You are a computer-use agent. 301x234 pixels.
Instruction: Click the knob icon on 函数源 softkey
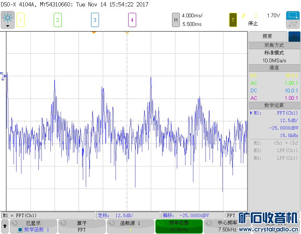tap(111, 223)
